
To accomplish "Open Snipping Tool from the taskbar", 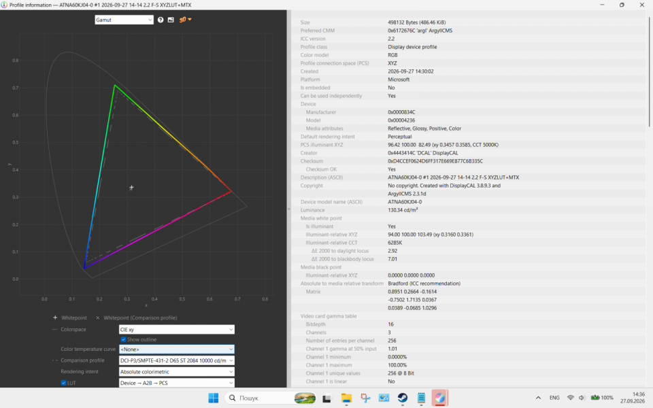I will (x=365, y=398).
